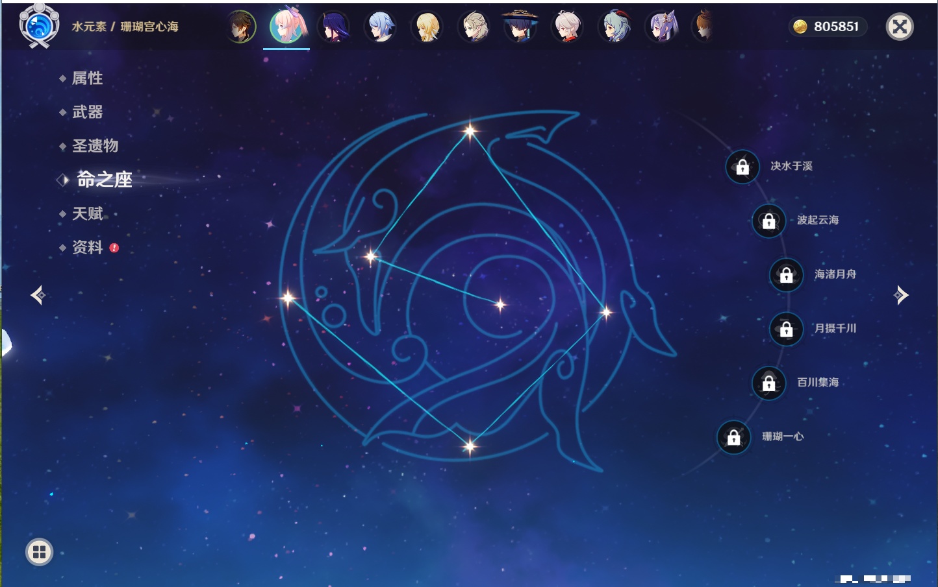Screen dimensions: 938x587
Task: Click the topmost star in the constellation
Action: pos(470,132)
